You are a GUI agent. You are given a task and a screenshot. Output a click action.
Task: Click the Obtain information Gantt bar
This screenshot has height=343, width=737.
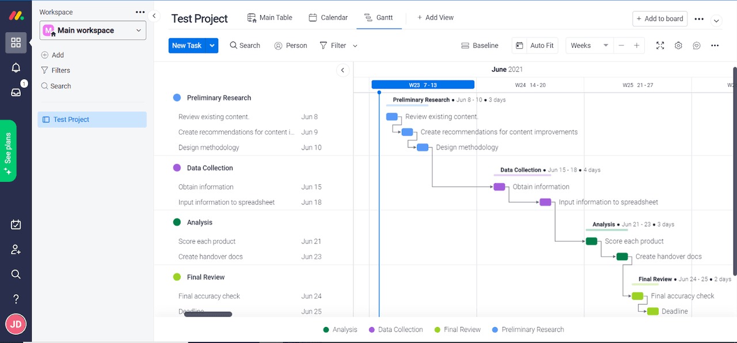(499, 187)
